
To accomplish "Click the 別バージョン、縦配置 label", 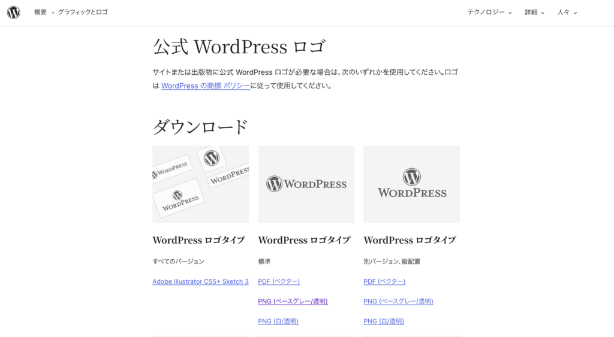I will coord(392,261).
